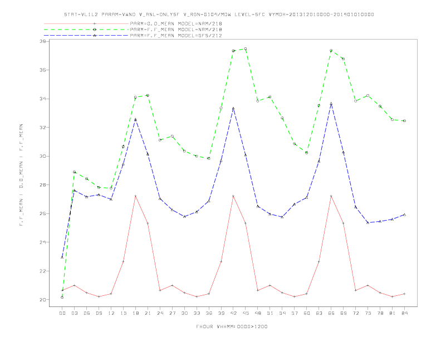The width and height of the screenshot is (441, 341).
Task: Select the red legend entry PARM=O.O_MEAN MODEL=NAM/218
Action: coord(176,23)
